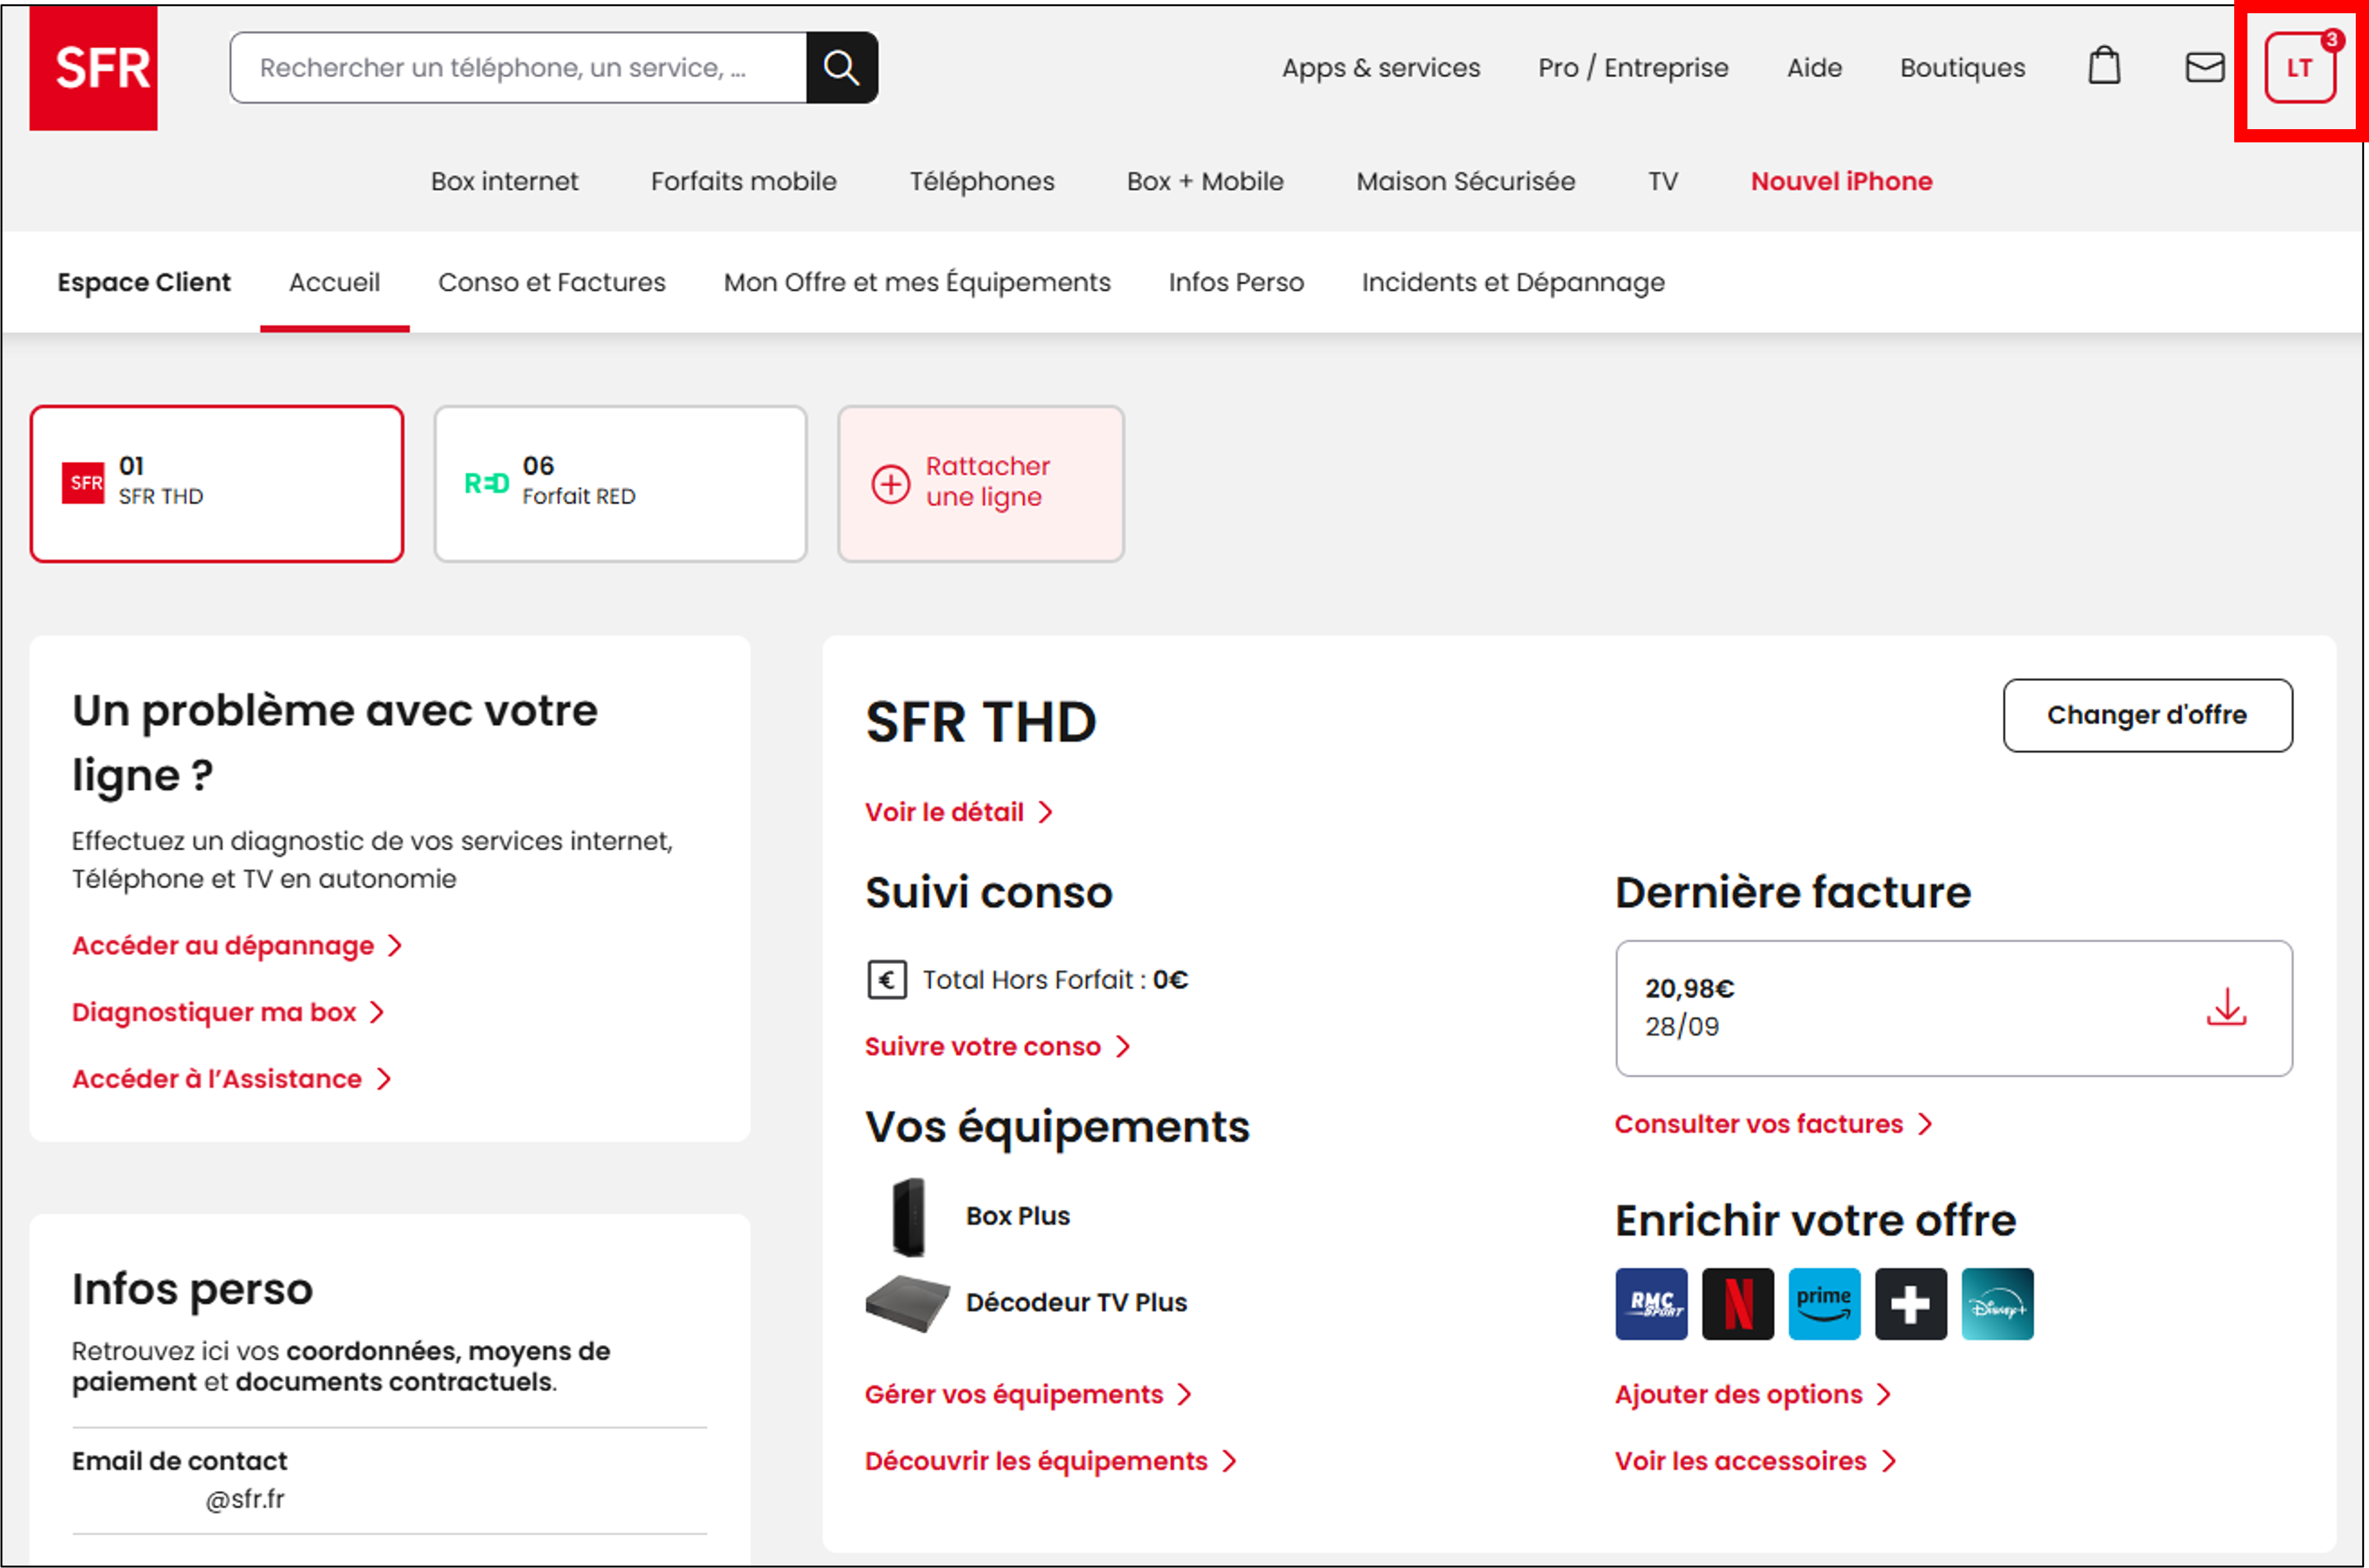
Task: Download the last invoice of 20,98€
Action: 2226,1008
